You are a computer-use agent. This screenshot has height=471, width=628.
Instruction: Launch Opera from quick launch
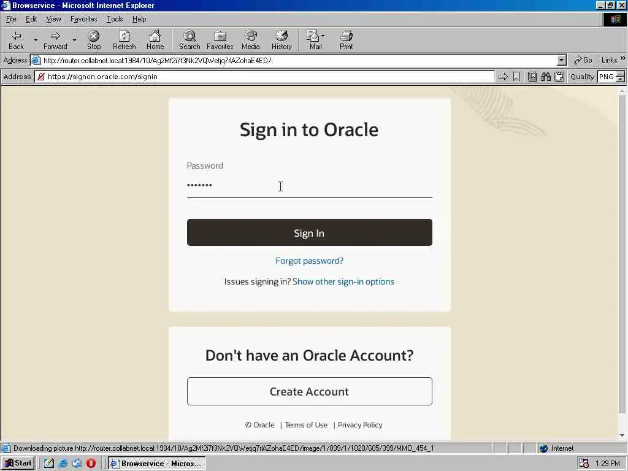[91, 464]
